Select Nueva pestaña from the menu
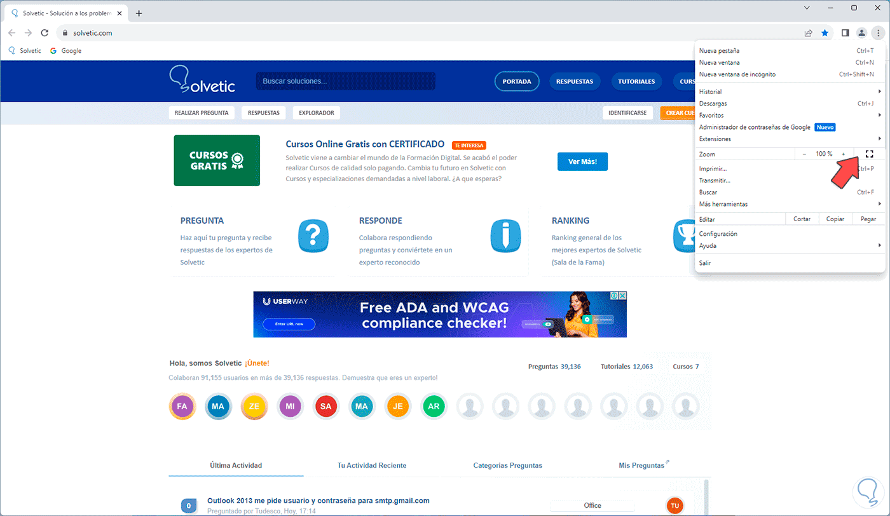Image resolution: width=890 pixels, height=516 pixels. click(790, 51)
